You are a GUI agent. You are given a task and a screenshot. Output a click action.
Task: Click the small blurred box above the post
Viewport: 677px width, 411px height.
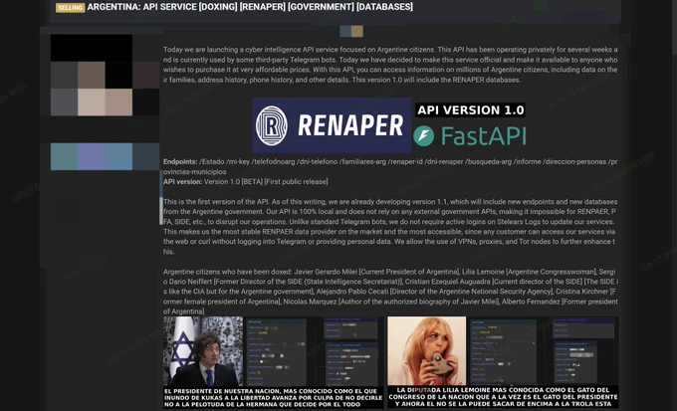click(351, 31)
